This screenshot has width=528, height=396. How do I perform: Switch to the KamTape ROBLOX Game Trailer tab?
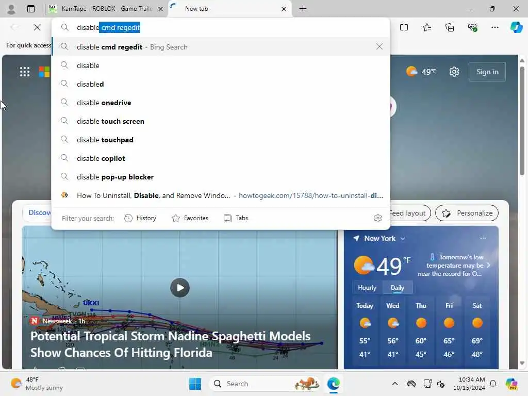click(106, 9)
